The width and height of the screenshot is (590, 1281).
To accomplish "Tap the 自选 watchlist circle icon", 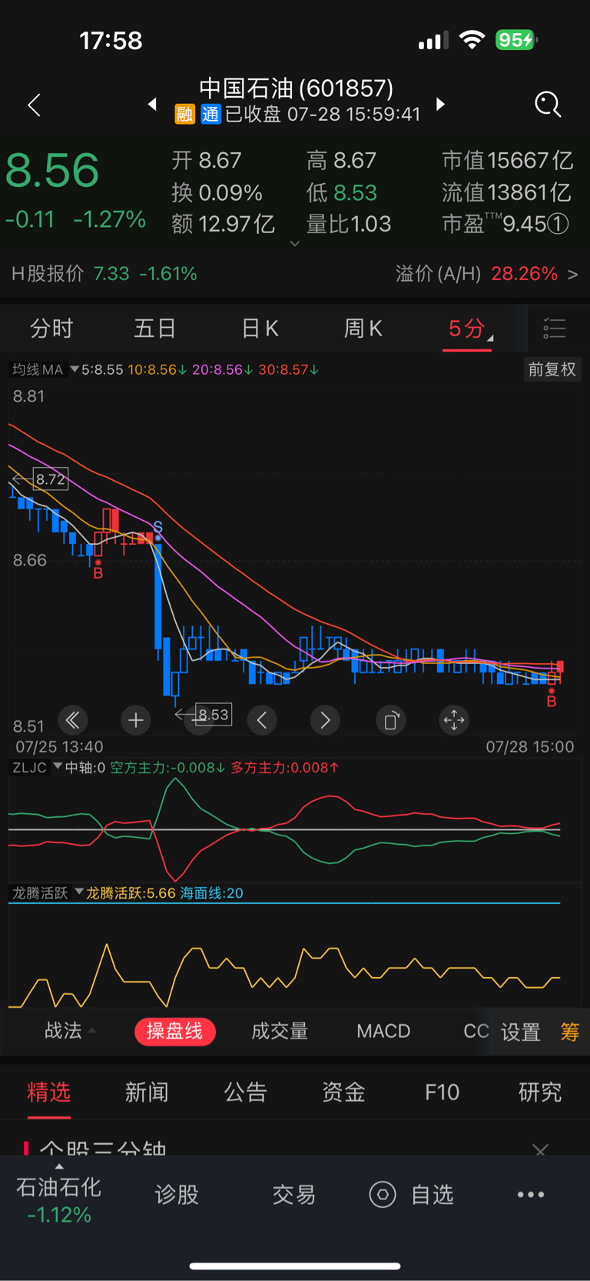I will [383, 1194].
